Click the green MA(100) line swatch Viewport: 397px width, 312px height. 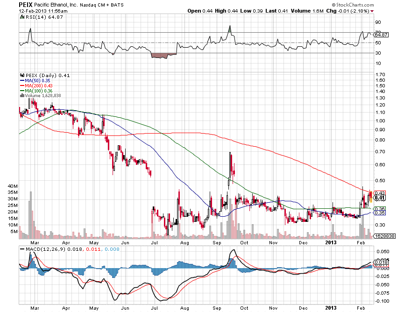coord(21,91)
